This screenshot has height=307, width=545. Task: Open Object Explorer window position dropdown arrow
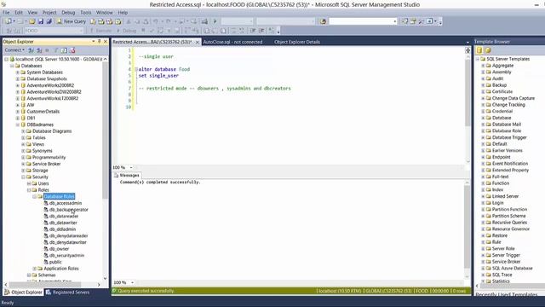pos(93,42)
